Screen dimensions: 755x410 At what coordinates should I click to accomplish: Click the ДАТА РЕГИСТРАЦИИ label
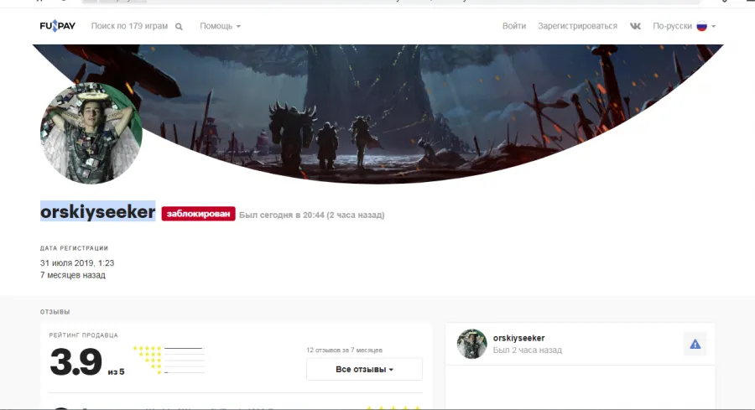tap(74, 248)
